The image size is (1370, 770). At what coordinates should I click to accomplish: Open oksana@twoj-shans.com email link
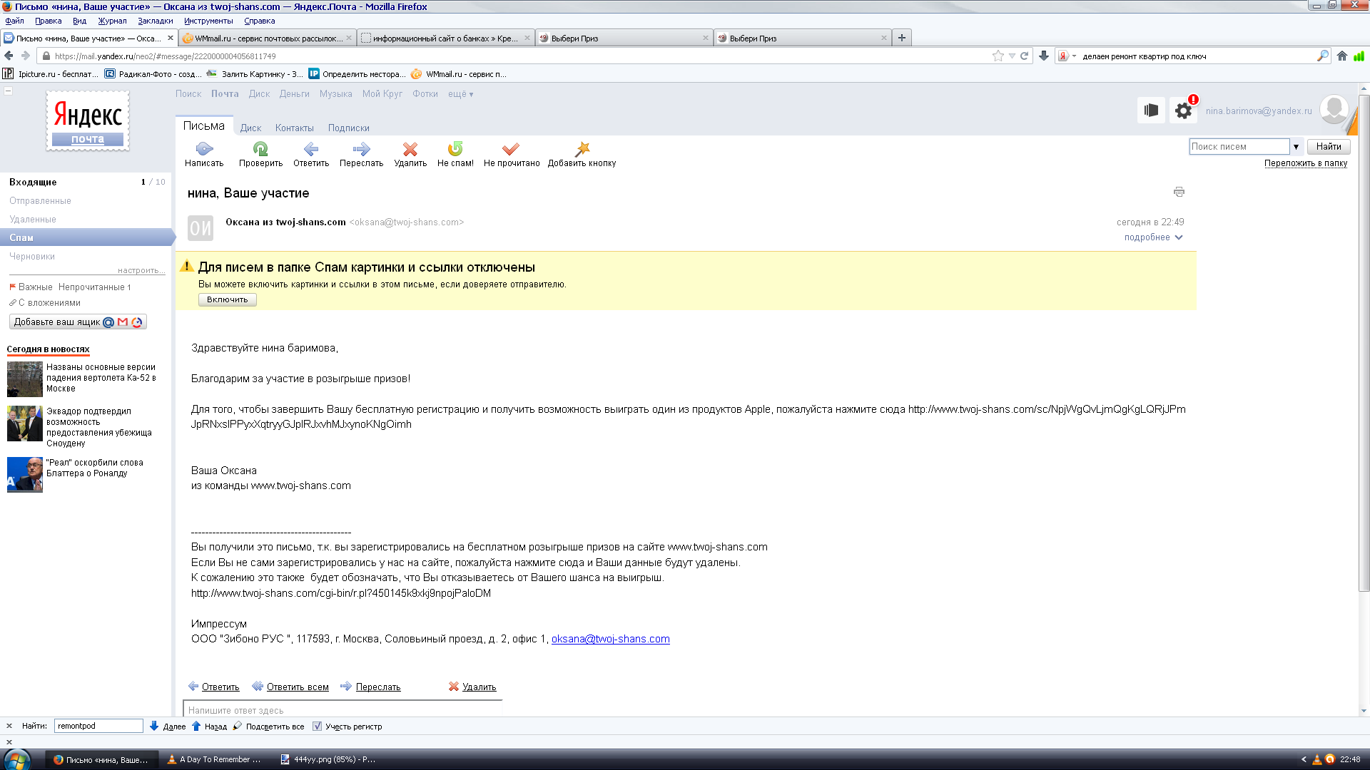tap(610, 639)
